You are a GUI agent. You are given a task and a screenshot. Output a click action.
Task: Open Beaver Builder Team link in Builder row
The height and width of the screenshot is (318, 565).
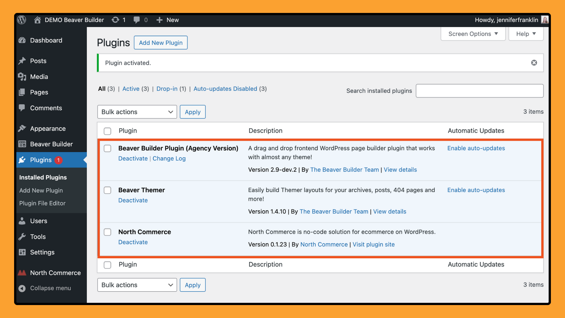345,170
